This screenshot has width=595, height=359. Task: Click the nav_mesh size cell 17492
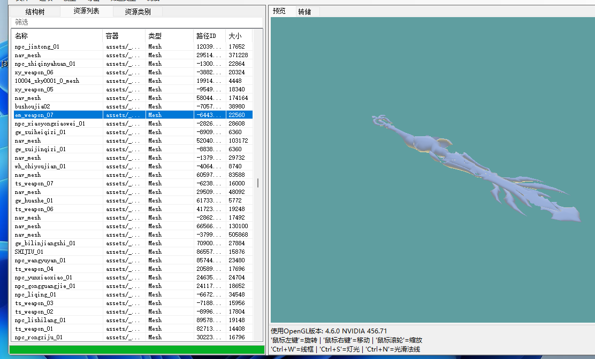coord(237,218)
